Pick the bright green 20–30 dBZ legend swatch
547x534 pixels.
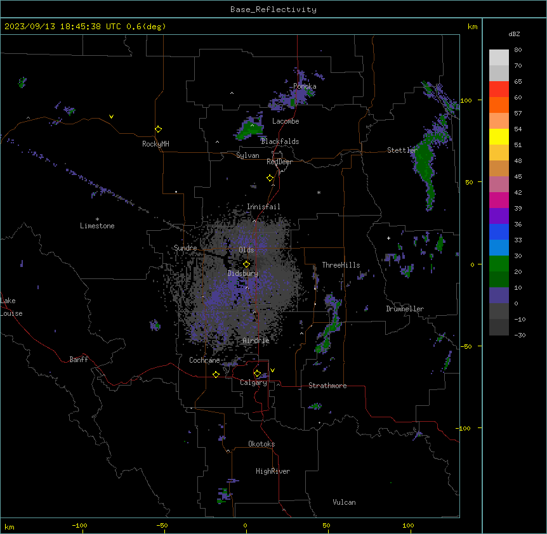tap(499, 264)
